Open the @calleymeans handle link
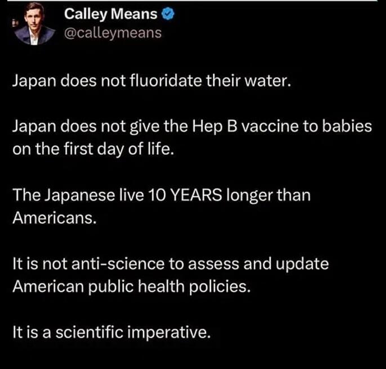The height and width of the screenshot is (369, 386). pos(113,33)
